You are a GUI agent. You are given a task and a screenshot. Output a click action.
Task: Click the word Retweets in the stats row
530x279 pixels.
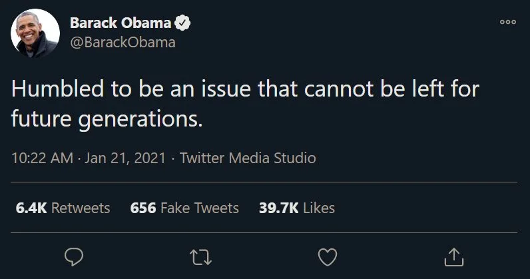tap(81, 208)
